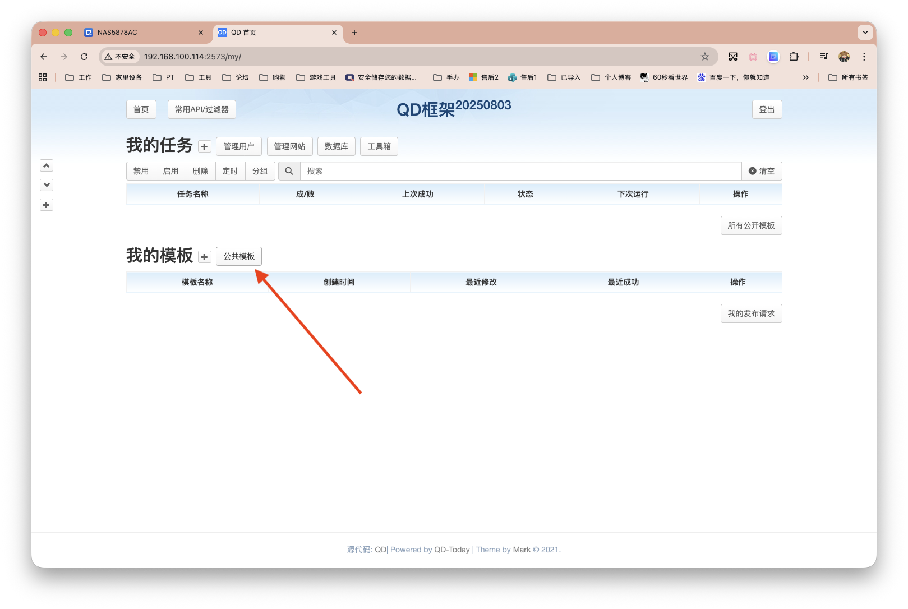The width and height of the screenshot is (908, 609).
Task: Click the 所有公开模板 button
Action: 751,225
